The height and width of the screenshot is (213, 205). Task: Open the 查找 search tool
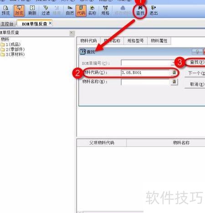click(x=140, y=11)
